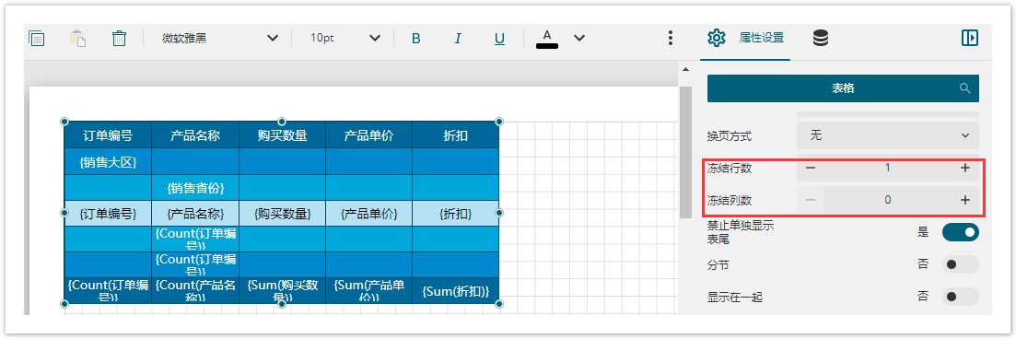The image size is (1016, 339).
Task: Click the copy icon in toolbar
Action: coord(36,39)
